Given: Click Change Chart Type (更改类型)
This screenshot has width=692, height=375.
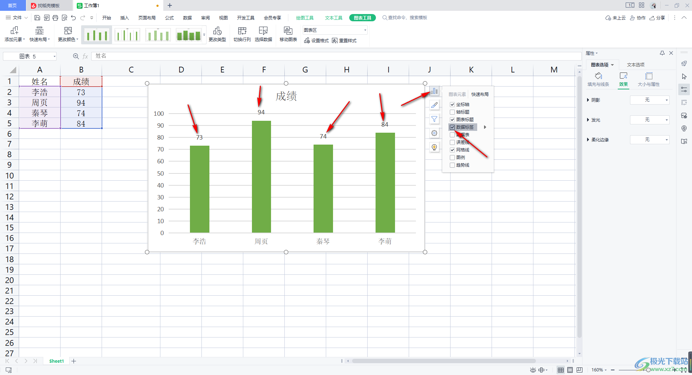Looking at the screenshot, I should [217, 34].
